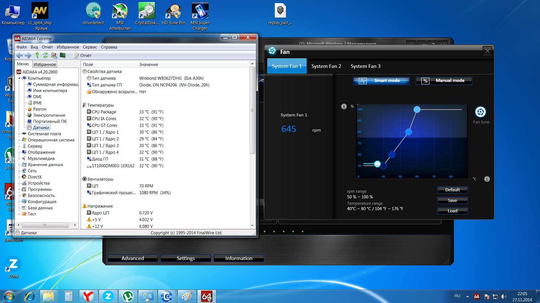This screenshot has height=303, width=540.
Task: Click the AIDA64 back navigation arrow
Action: click(19, 55)
